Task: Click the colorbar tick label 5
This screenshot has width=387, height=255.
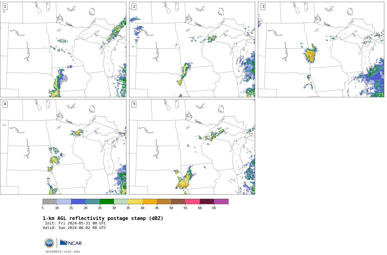Action: (x=43, y=208)
